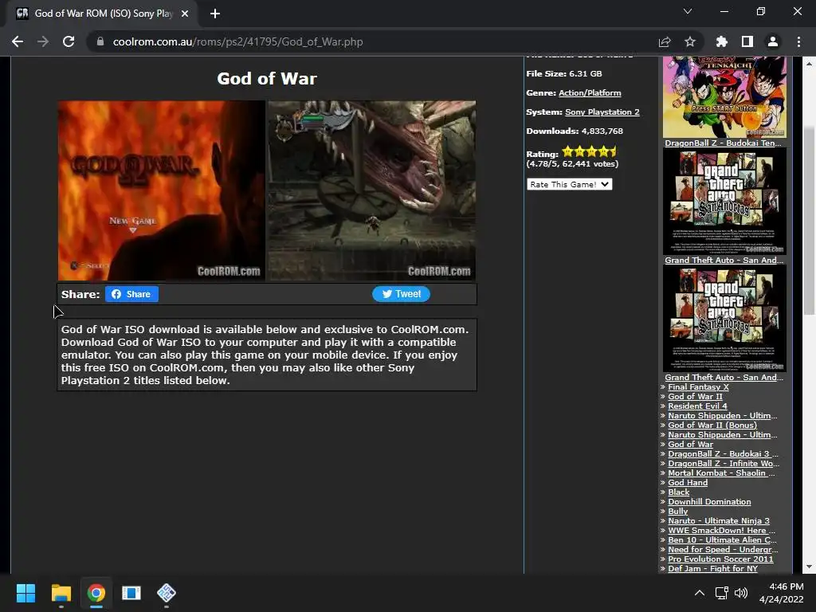The image size is (816, 612).
Task: Open File Explorer from taskbar
Action: 61,593
